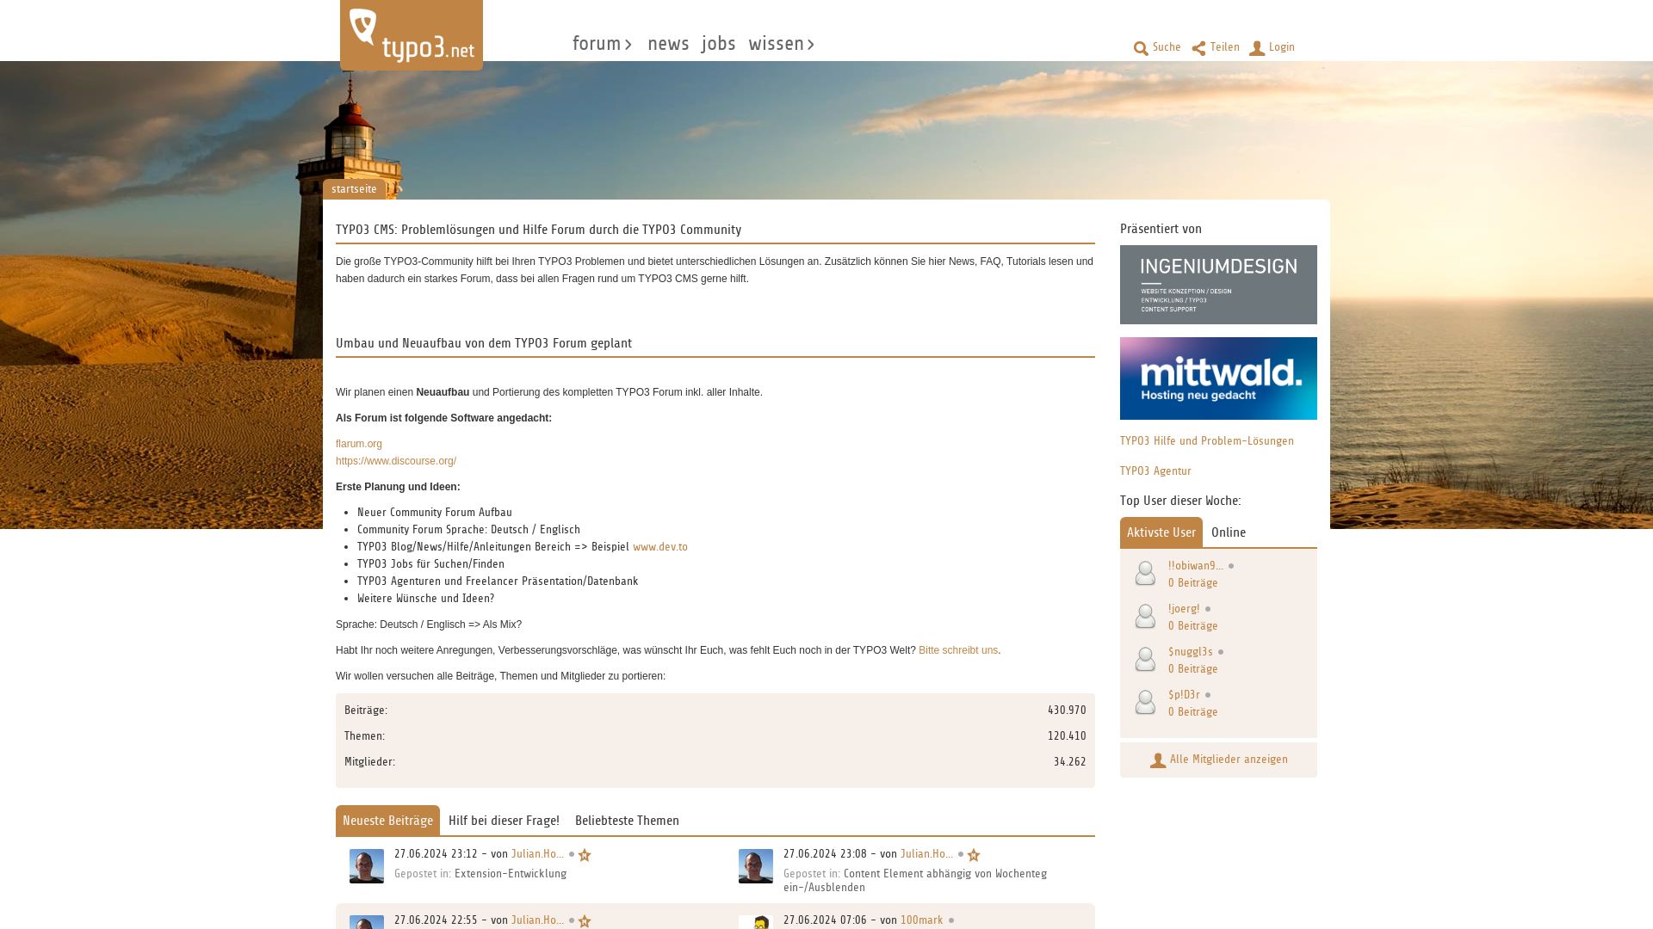Open the INGENIUMDESIGN sponsor banner
Screen dimensions: 1653x929
coord(1218,285)
